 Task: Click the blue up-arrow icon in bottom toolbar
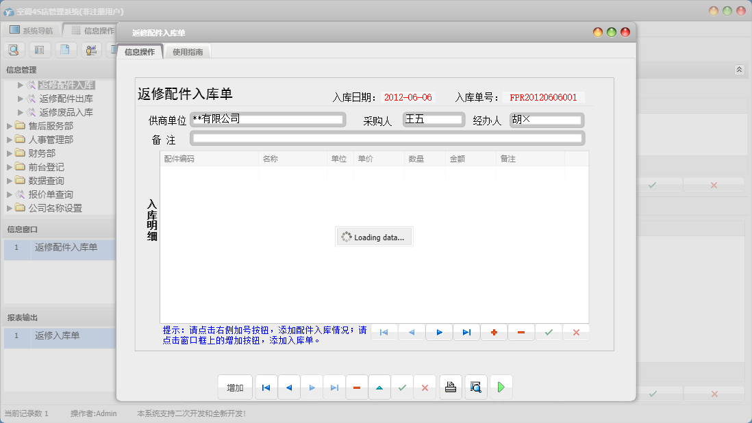click(379, 387)
